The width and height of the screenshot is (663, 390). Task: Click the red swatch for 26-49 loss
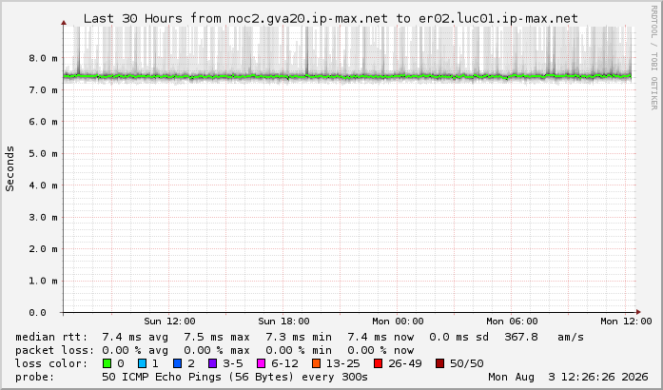(378, 363)
